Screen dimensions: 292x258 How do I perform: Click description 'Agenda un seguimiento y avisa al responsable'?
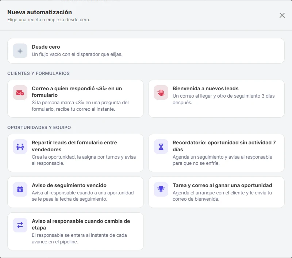click(222, 157)
